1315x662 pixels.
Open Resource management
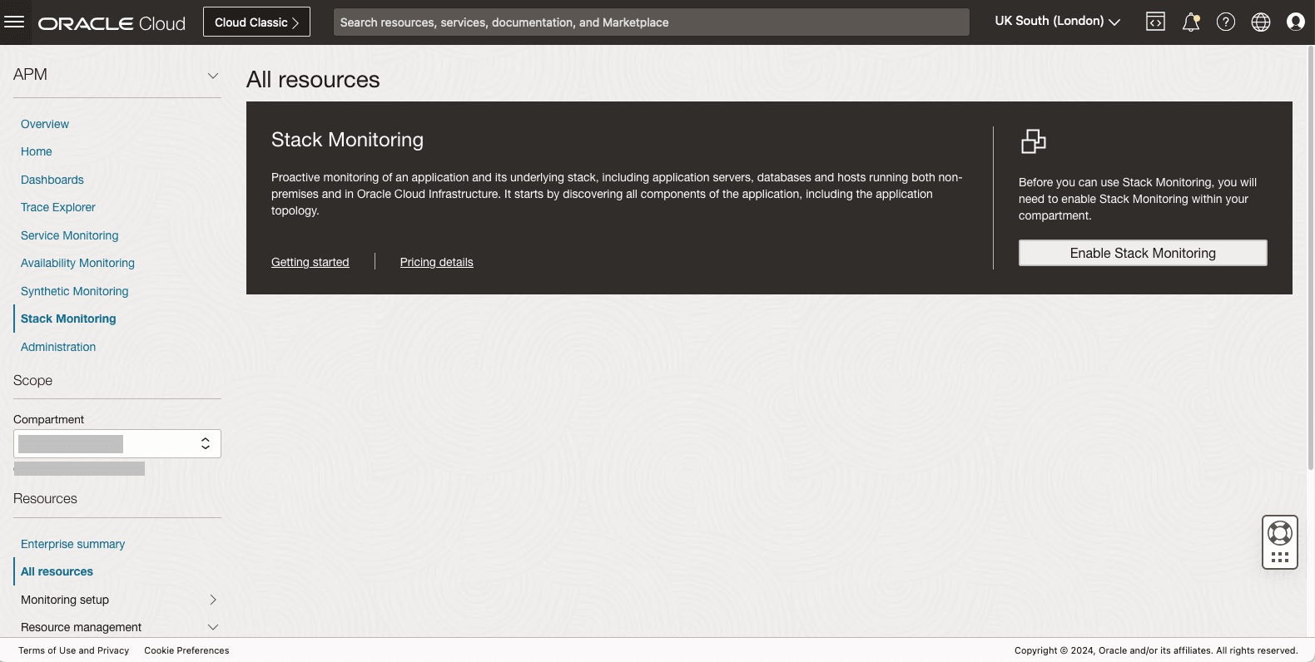(x=81, y=627)
